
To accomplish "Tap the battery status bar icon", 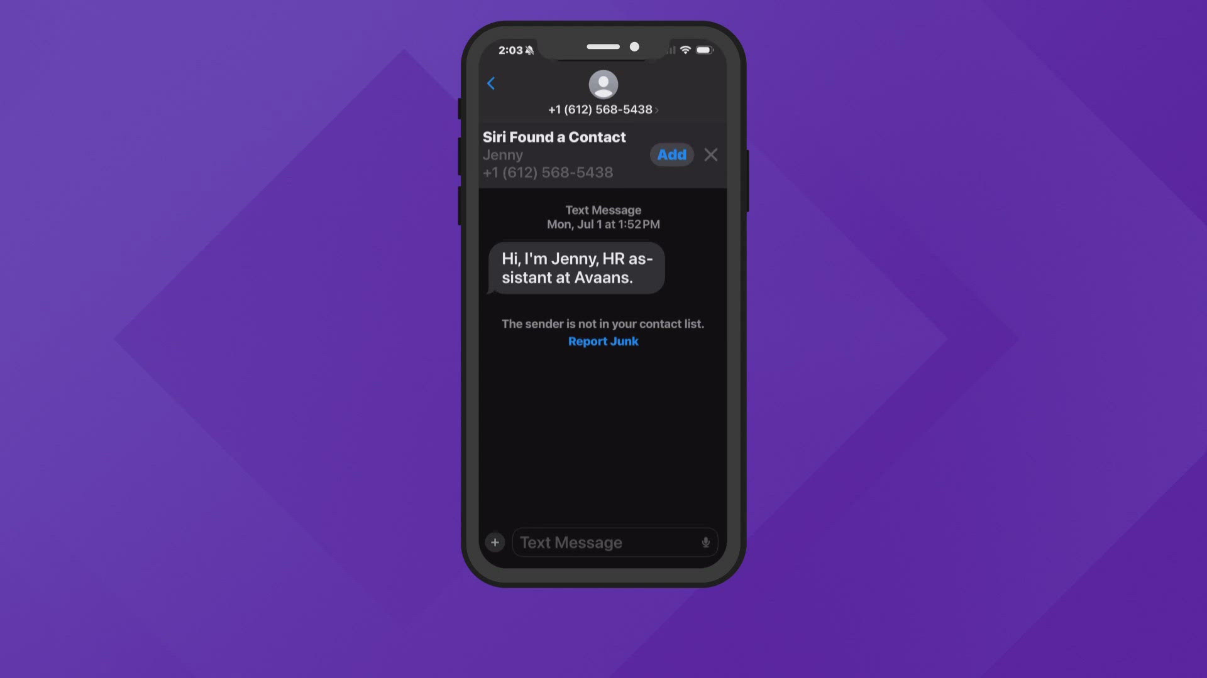I will (x=705, y=49).
